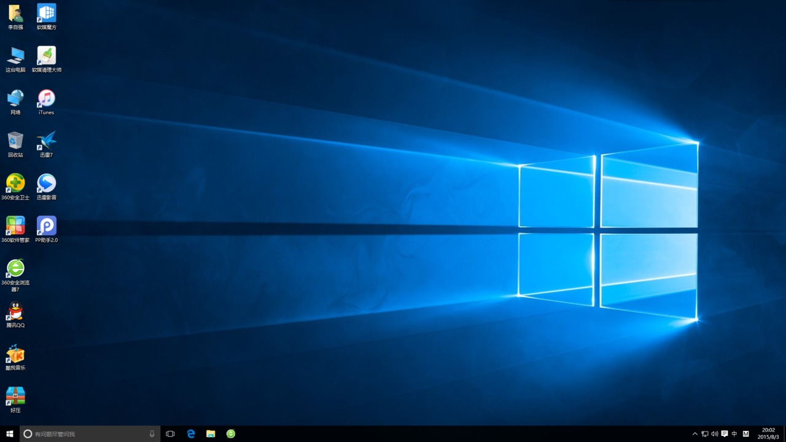The width and height of the screenshot is (786, 442).
Task: Switch input language with 中 indicator
Action: 734,434
